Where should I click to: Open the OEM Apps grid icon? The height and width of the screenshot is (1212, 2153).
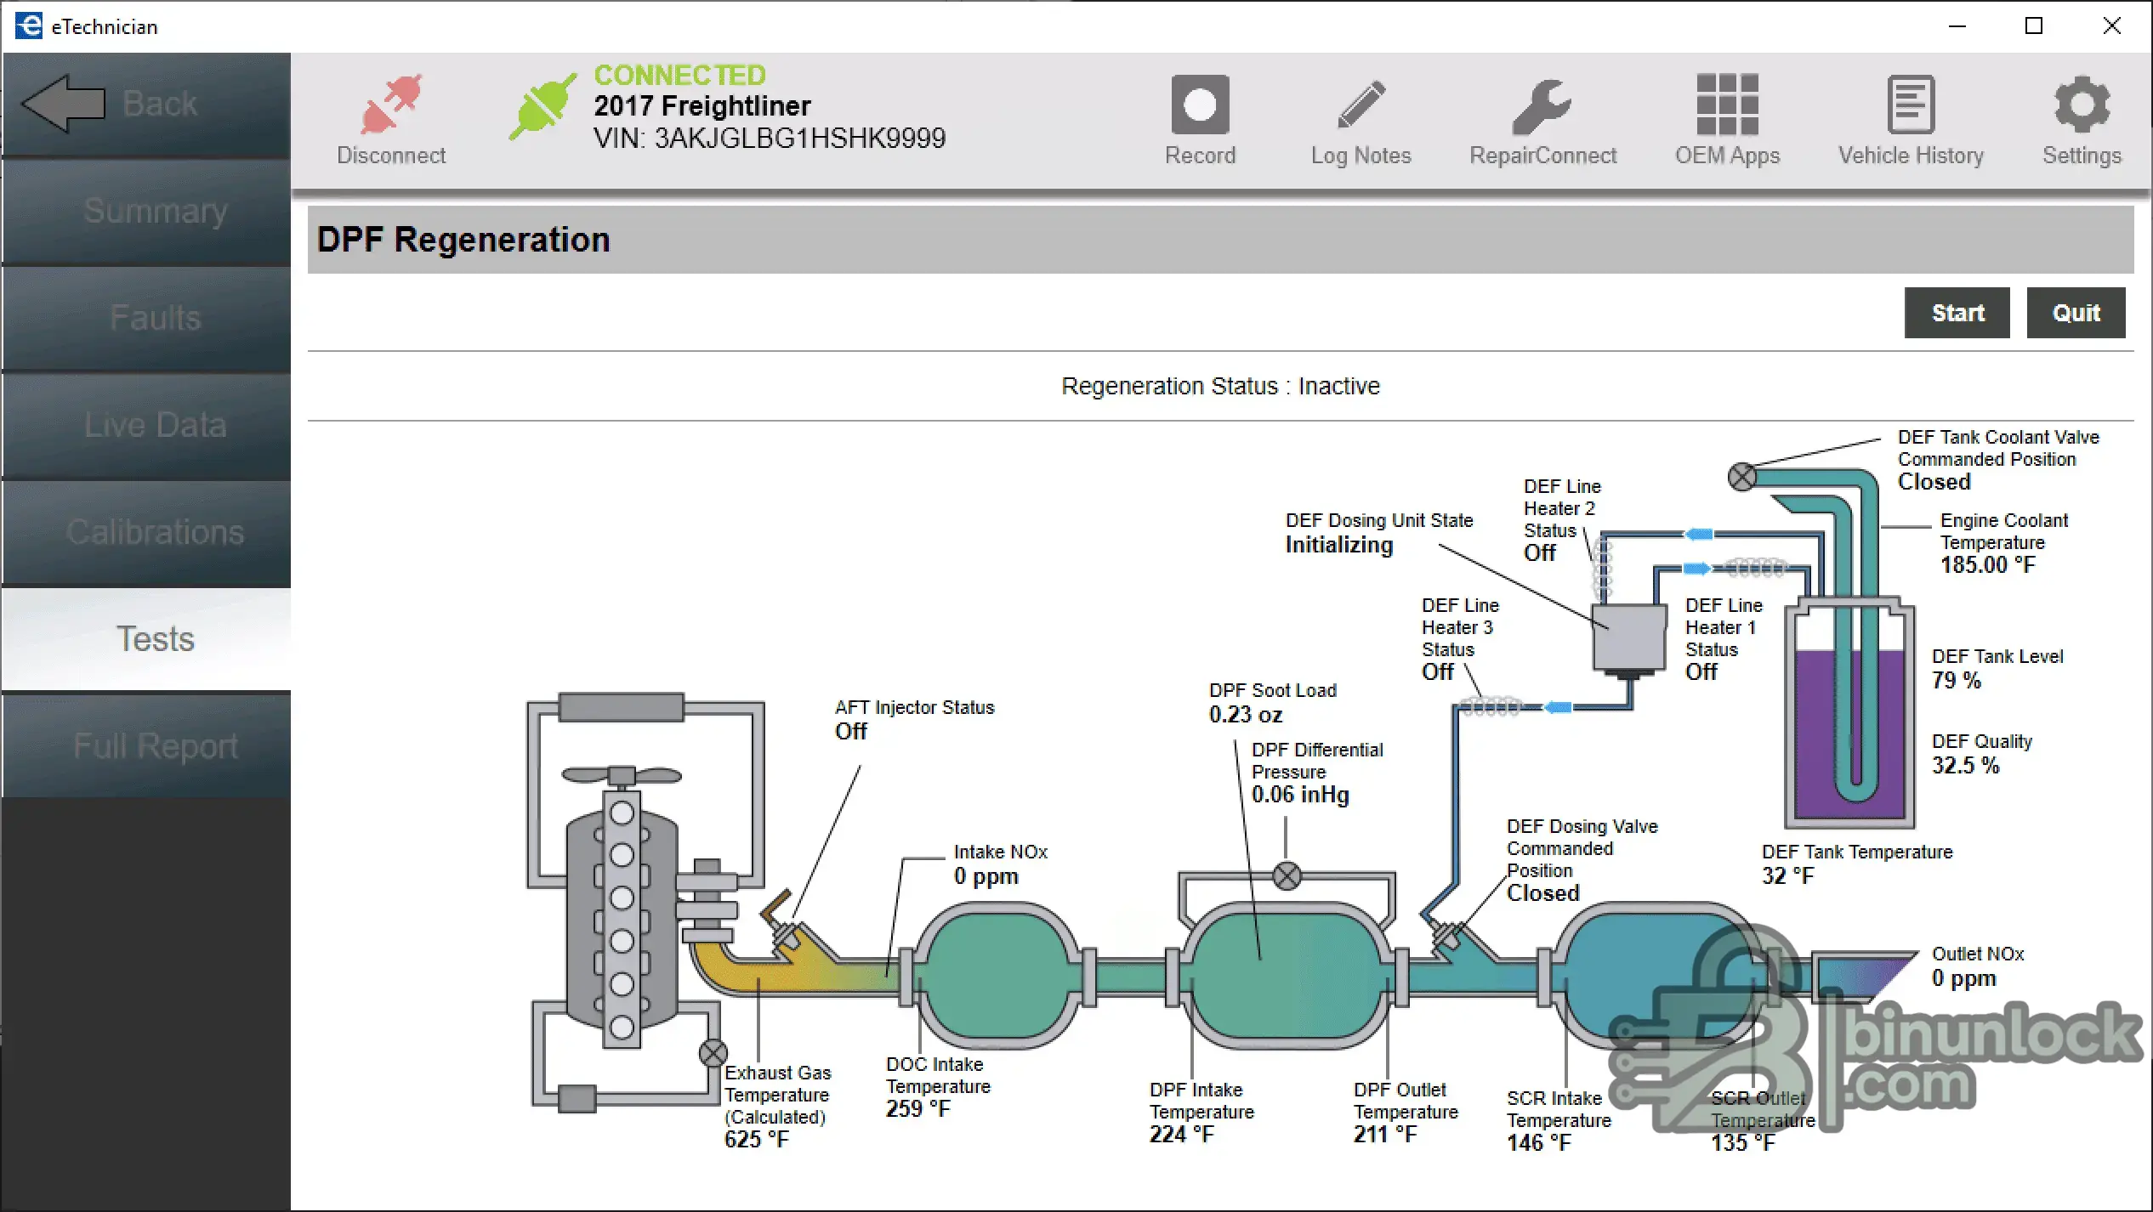[x=1727, y=105]
